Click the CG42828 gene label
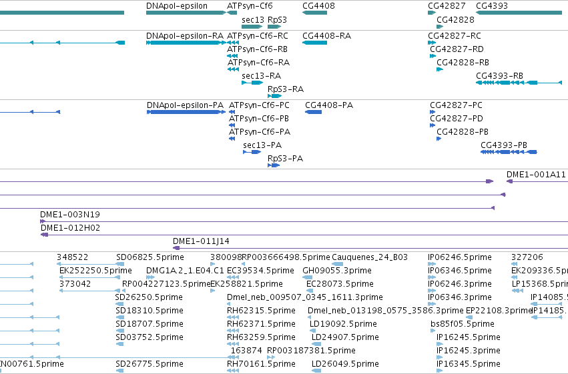Image resolution: width=568 pixels, height=374 pixels. (x=455, y=20)
